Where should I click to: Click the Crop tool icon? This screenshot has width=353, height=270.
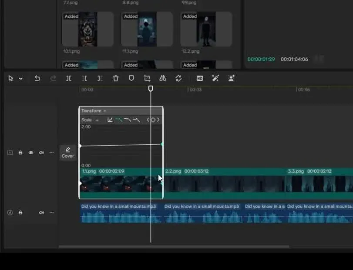tap(147, 78)
